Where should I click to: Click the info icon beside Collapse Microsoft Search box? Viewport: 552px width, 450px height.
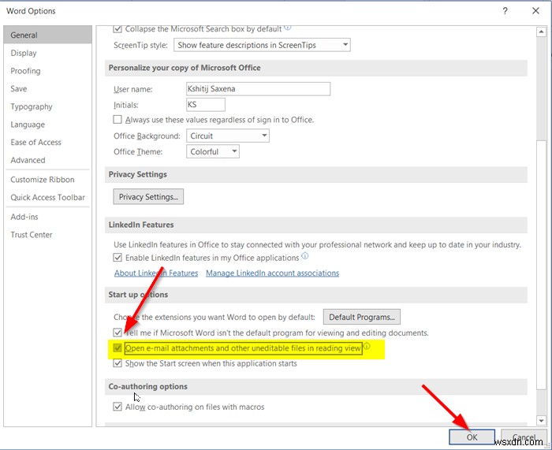coord(287,29)
